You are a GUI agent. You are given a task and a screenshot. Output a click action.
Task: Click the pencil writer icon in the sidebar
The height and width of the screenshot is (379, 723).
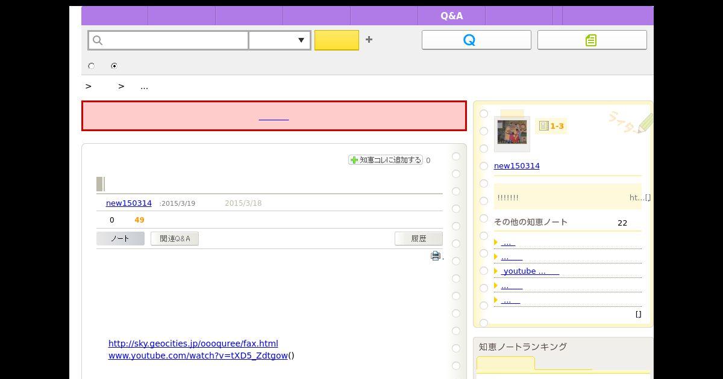coord(645,123)
